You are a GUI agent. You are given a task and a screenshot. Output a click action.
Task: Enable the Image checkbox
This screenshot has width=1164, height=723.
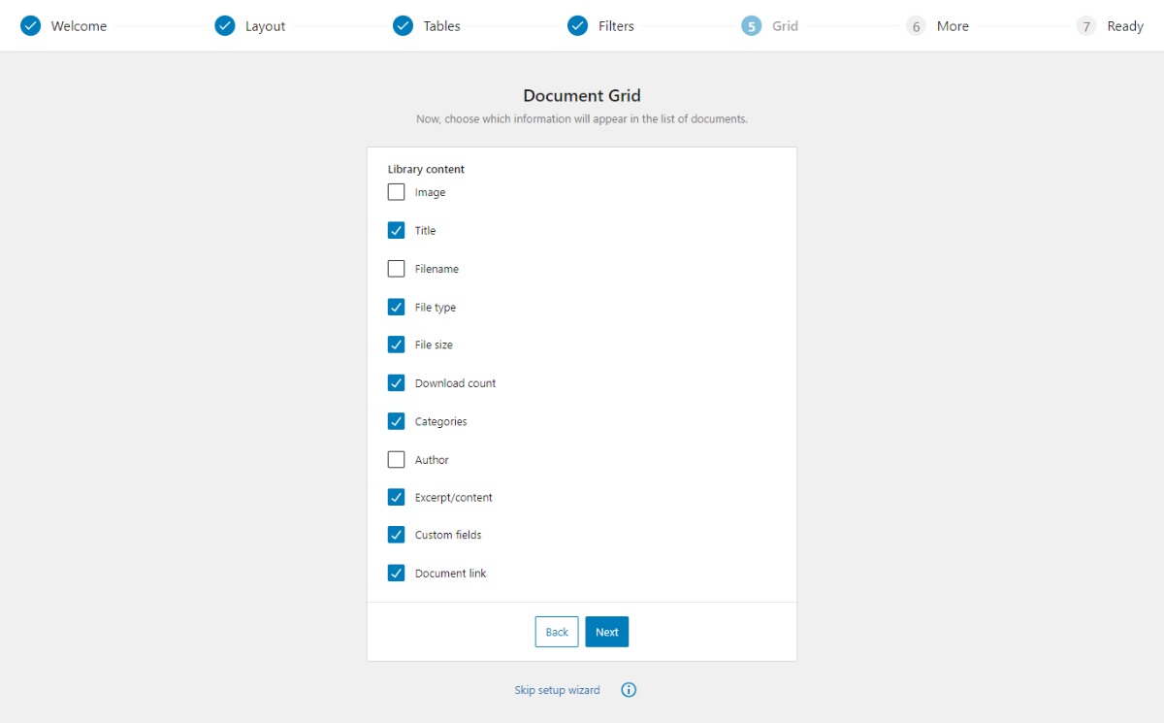396,192
